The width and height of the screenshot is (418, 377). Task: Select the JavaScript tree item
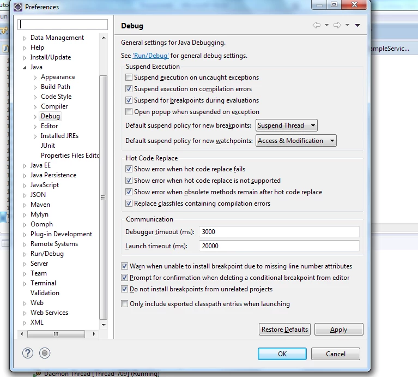(x=45, y=185)
